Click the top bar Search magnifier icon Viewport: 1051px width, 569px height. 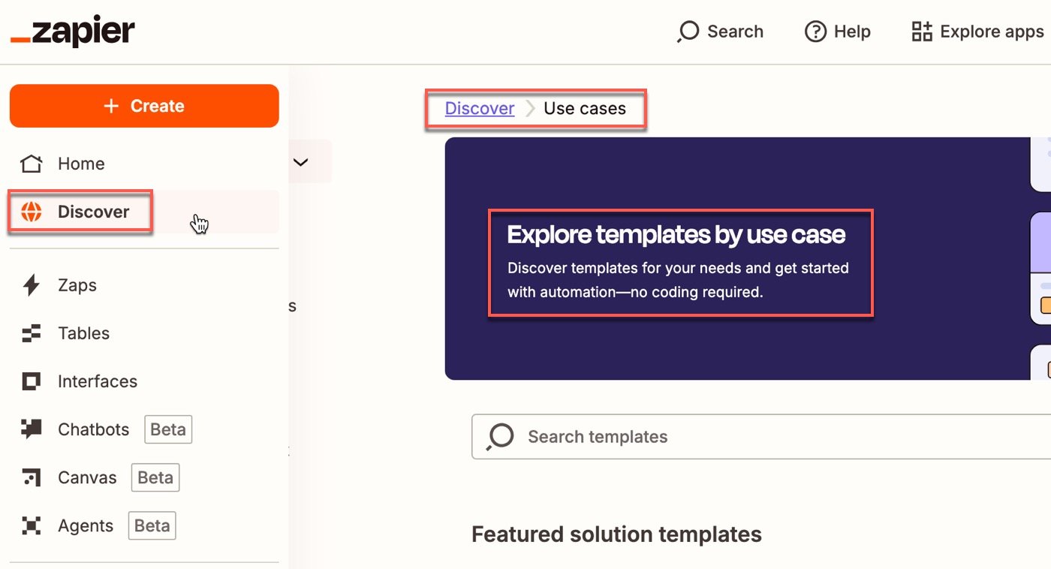(x=688, y=32)
